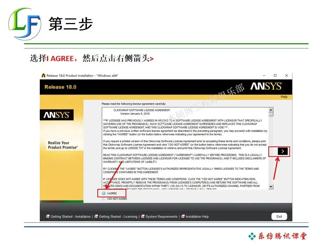Minimize the Release 18.0 installer window
The width and height of the screenshot is (335, 251).
click(264, 76)
